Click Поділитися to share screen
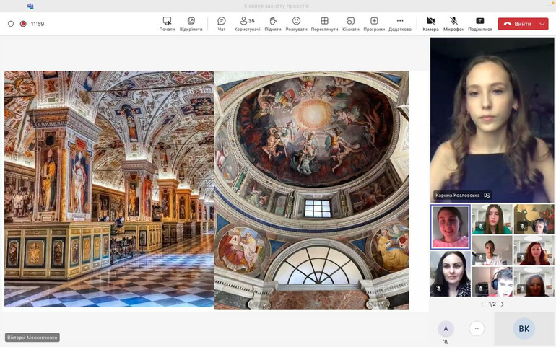 pyautogui.click(x=479, y=24)
